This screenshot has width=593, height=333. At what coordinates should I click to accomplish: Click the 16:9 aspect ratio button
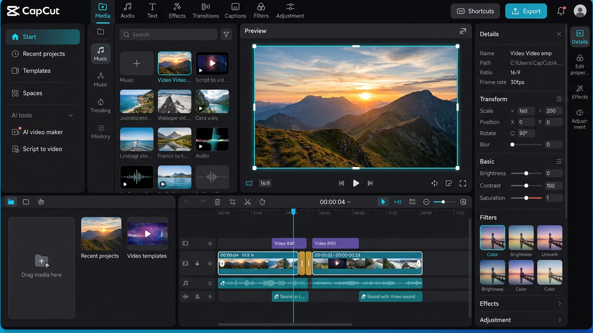click(x=264, y=183)
